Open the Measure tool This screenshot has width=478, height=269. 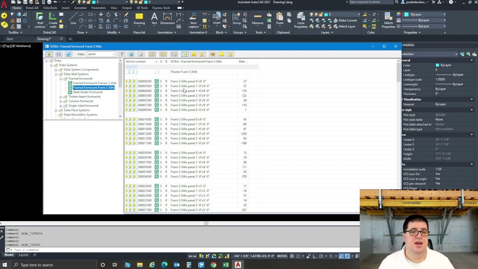tap(257, 19)
